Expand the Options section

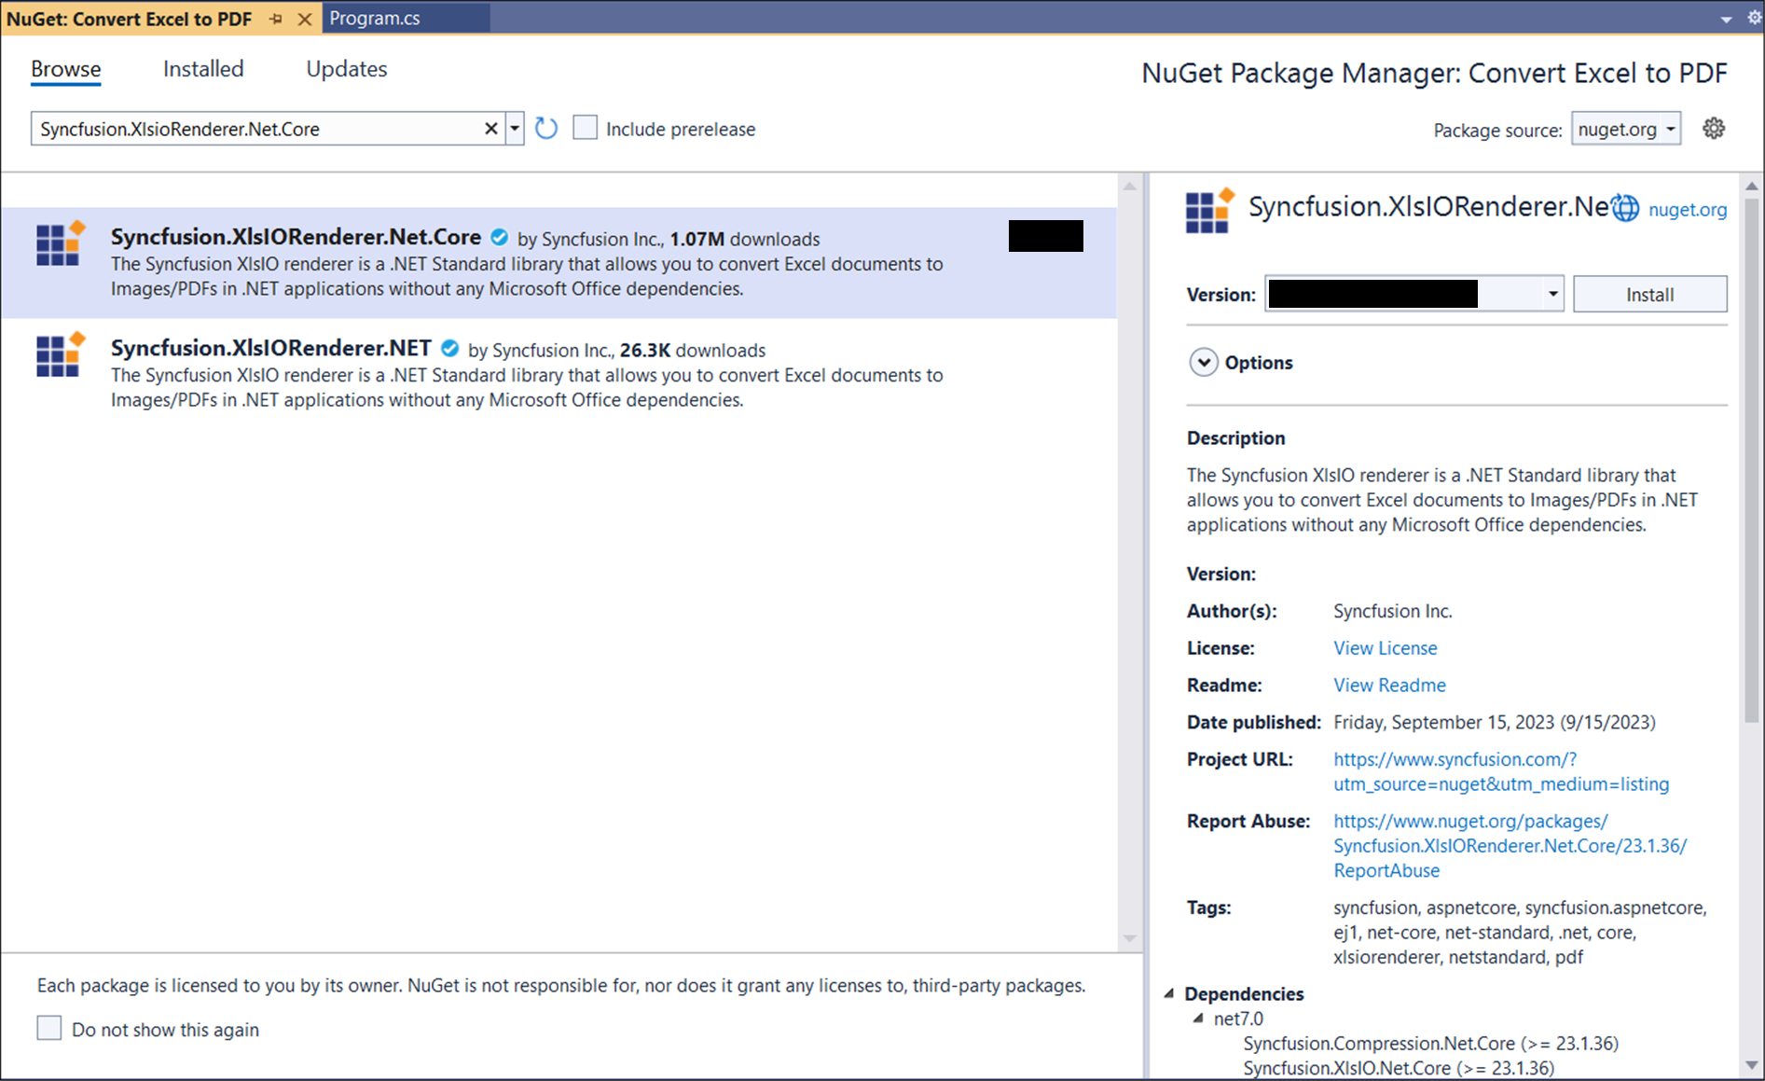point(1204,362)
